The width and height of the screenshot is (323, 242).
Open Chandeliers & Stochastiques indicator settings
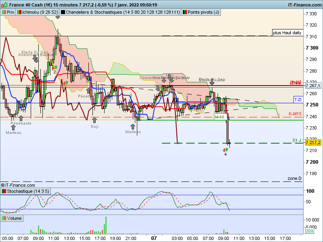(x=120, y=12)
